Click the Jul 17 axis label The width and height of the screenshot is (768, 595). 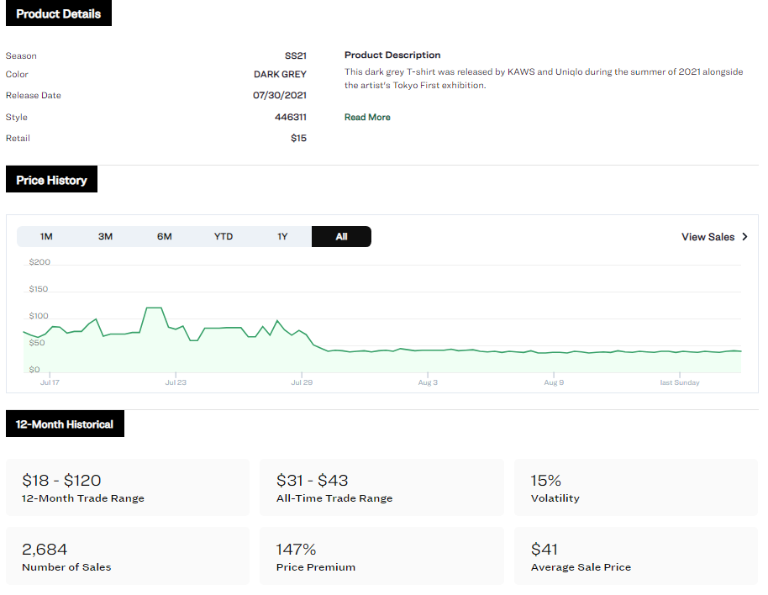click(x=50, y=382)
